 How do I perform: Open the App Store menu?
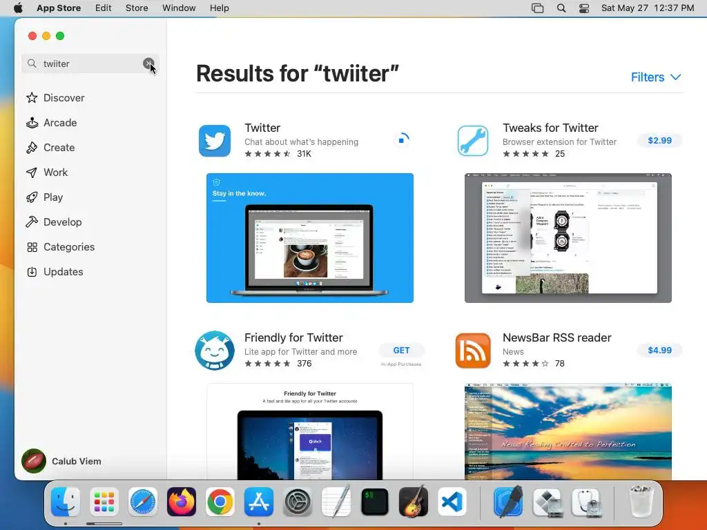59,8
